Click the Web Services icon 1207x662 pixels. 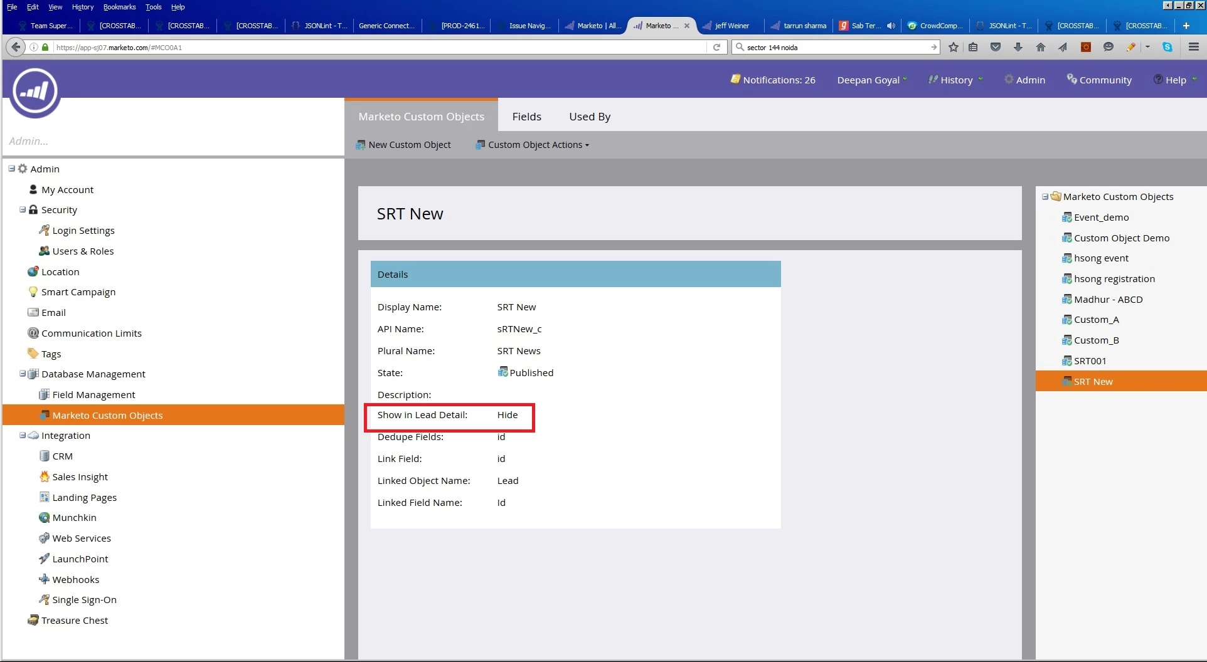pos(44,538)
